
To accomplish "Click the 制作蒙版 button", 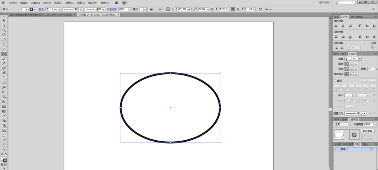I will tap(367, 131).
